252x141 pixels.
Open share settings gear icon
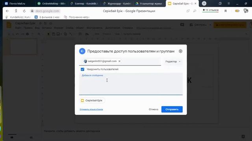click(x=180, y=51)
